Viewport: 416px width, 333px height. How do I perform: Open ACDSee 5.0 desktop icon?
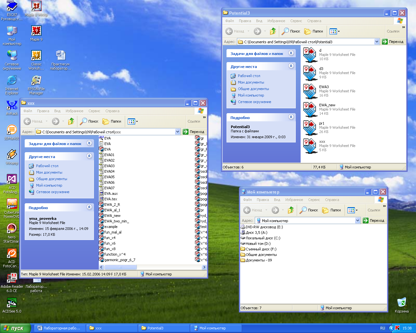coord(12,305)
